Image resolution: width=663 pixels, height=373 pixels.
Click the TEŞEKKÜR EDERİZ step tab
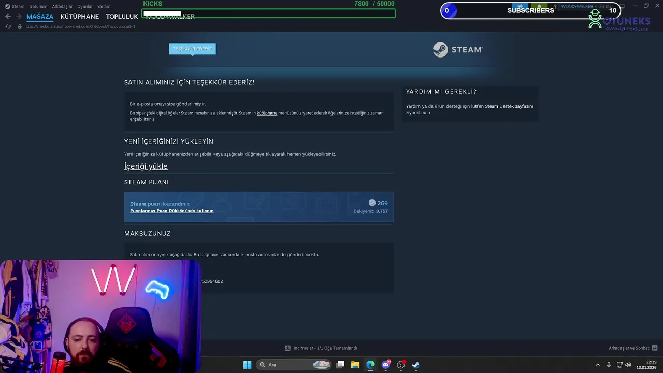click(x=192, y=49)
